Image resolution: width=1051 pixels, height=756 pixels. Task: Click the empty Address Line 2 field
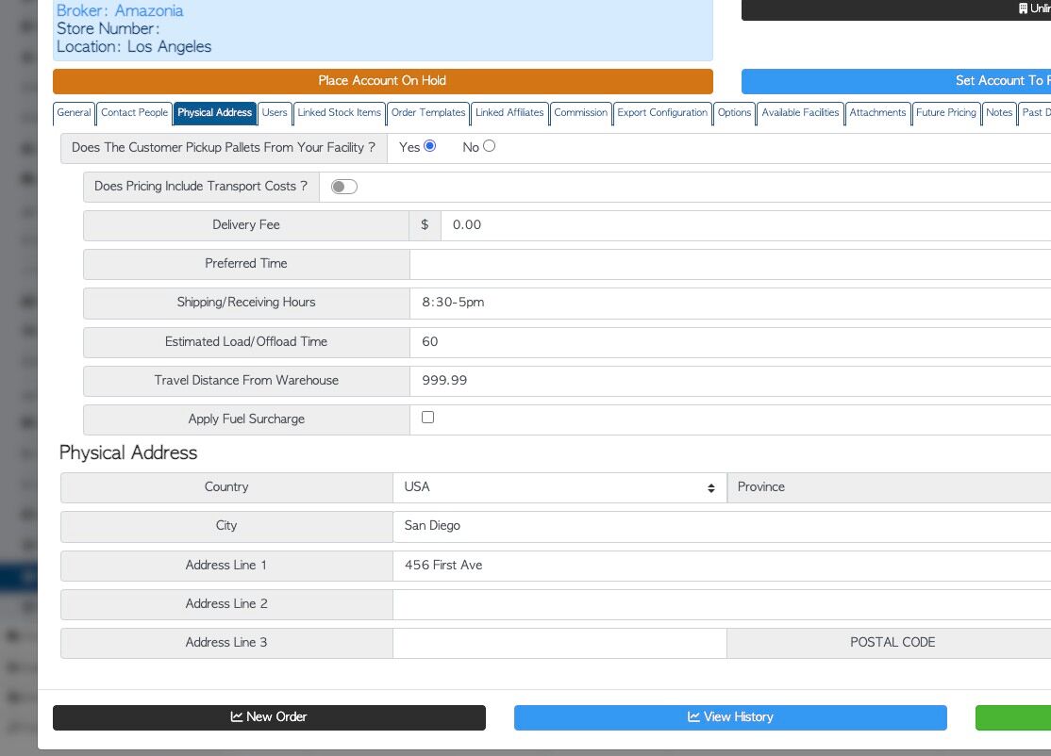point(722,604)
